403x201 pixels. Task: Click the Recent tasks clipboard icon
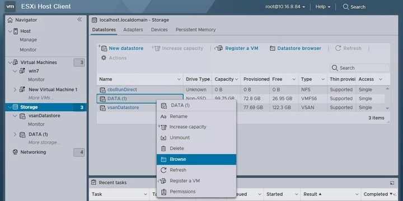click(x=94, y=182)
